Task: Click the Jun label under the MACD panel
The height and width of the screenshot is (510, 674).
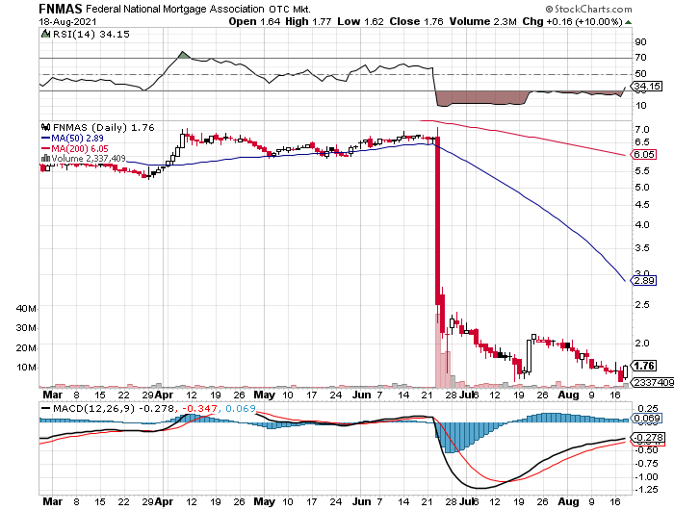Action: click(361, 501)
